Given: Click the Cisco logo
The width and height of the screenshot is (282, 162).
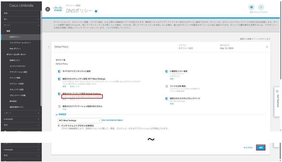Looking at the screenshot, I should point(58,9).
